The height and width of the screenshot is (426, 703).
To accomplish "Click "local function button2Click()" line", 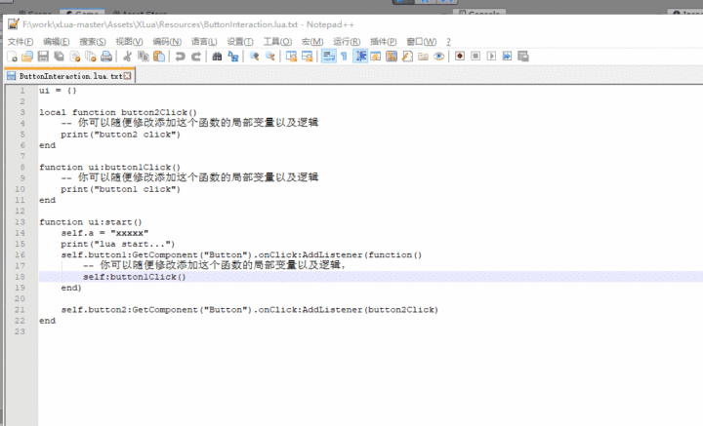I will pos(118,112).
